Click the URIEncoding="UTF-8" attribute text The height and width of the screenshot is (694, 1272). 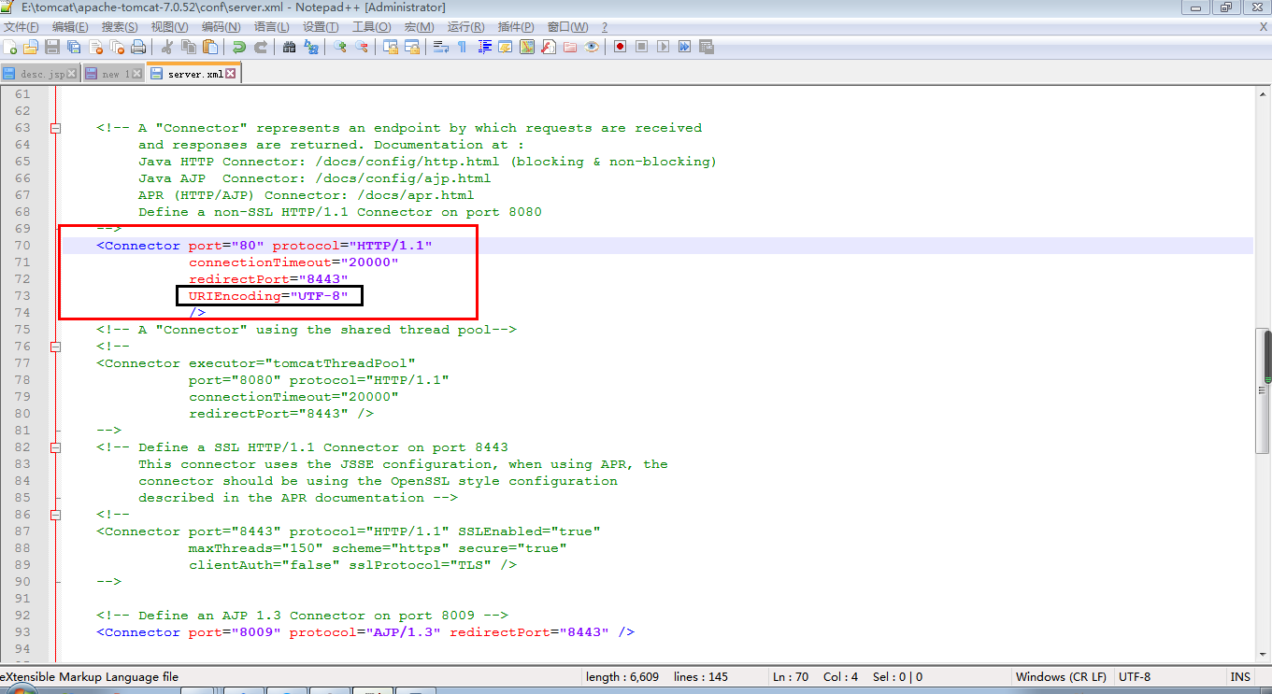[x=268, y=296]
